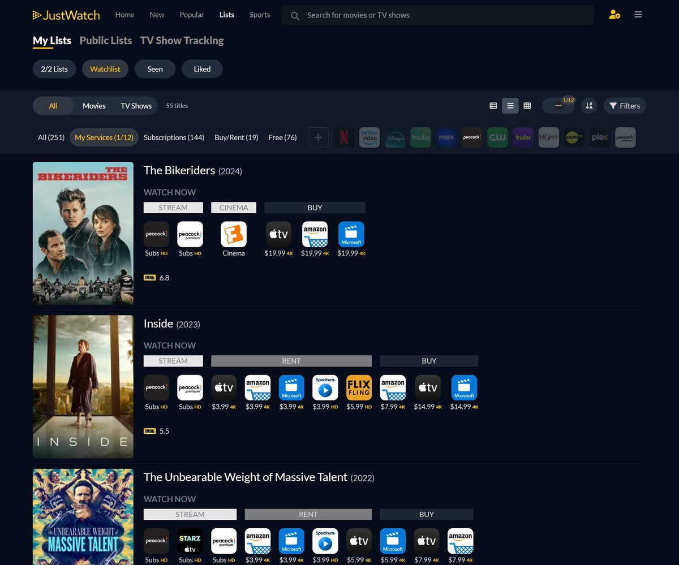Open the Filters panel
The width and height of the screenshot is (679, 565).
click(625, 106)
